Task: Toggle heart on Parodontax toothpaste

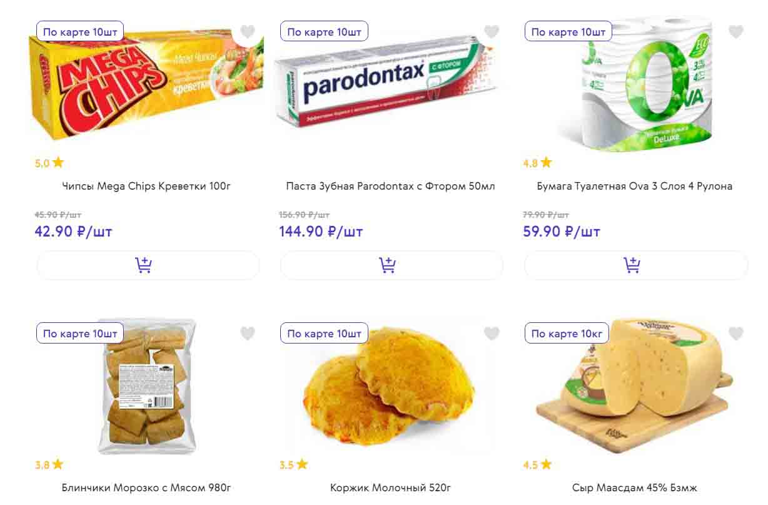Action: (492, 31)
